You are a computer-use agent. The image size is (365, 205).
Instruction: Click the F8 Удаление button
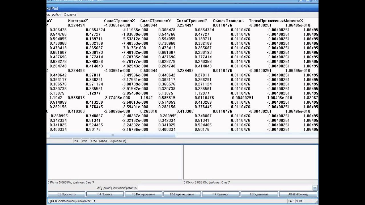259,194
